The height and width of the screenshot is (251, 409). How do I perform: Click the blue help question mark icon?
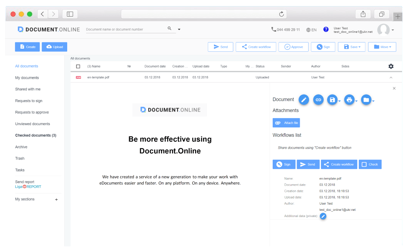pos(326,29)
